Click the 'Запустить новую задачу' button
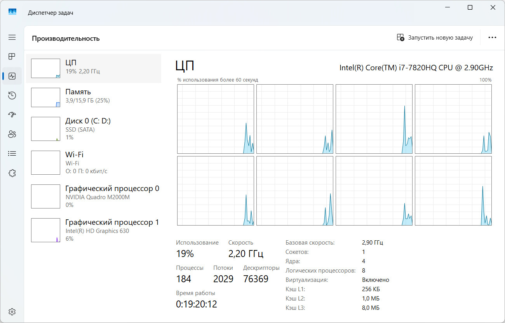The height and width of the screenshot is (323, 505). (435, 38)
